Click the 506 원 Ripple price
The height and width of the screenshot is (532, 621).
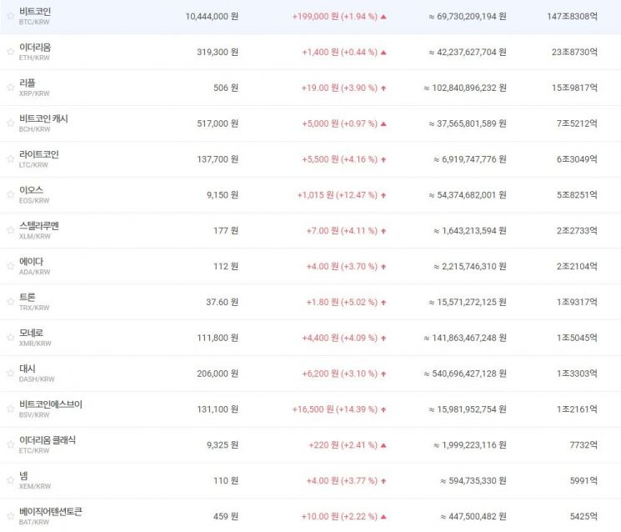point(226,88)
